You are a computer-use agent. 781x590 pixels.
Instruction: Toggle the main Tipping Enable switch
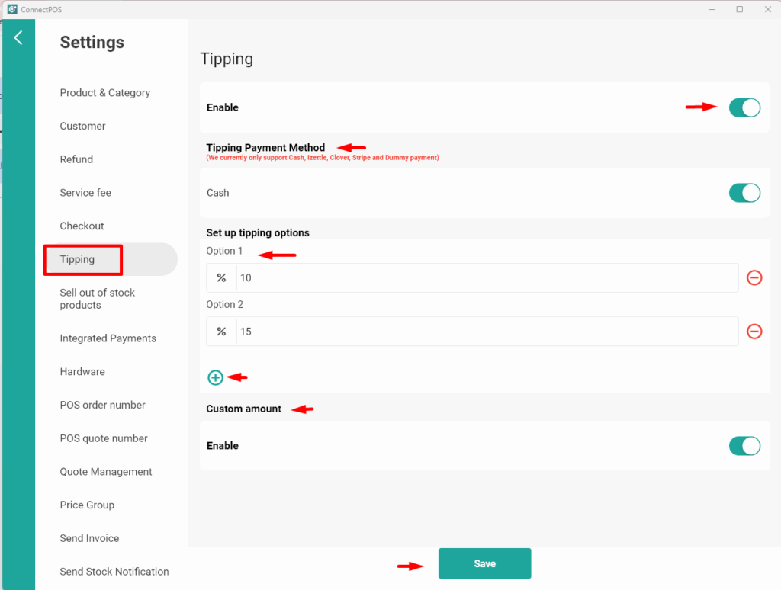pyautogui.click(x=744, y=107)
